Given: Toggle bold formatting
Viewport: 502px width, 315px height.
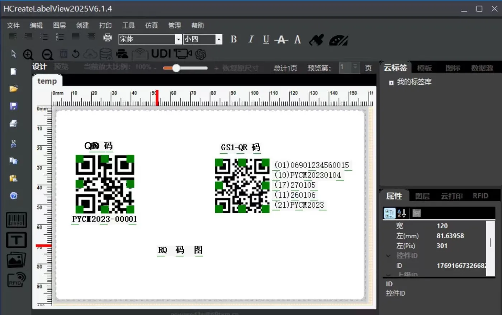Looking at the screenshot, I should pos(234,39).
